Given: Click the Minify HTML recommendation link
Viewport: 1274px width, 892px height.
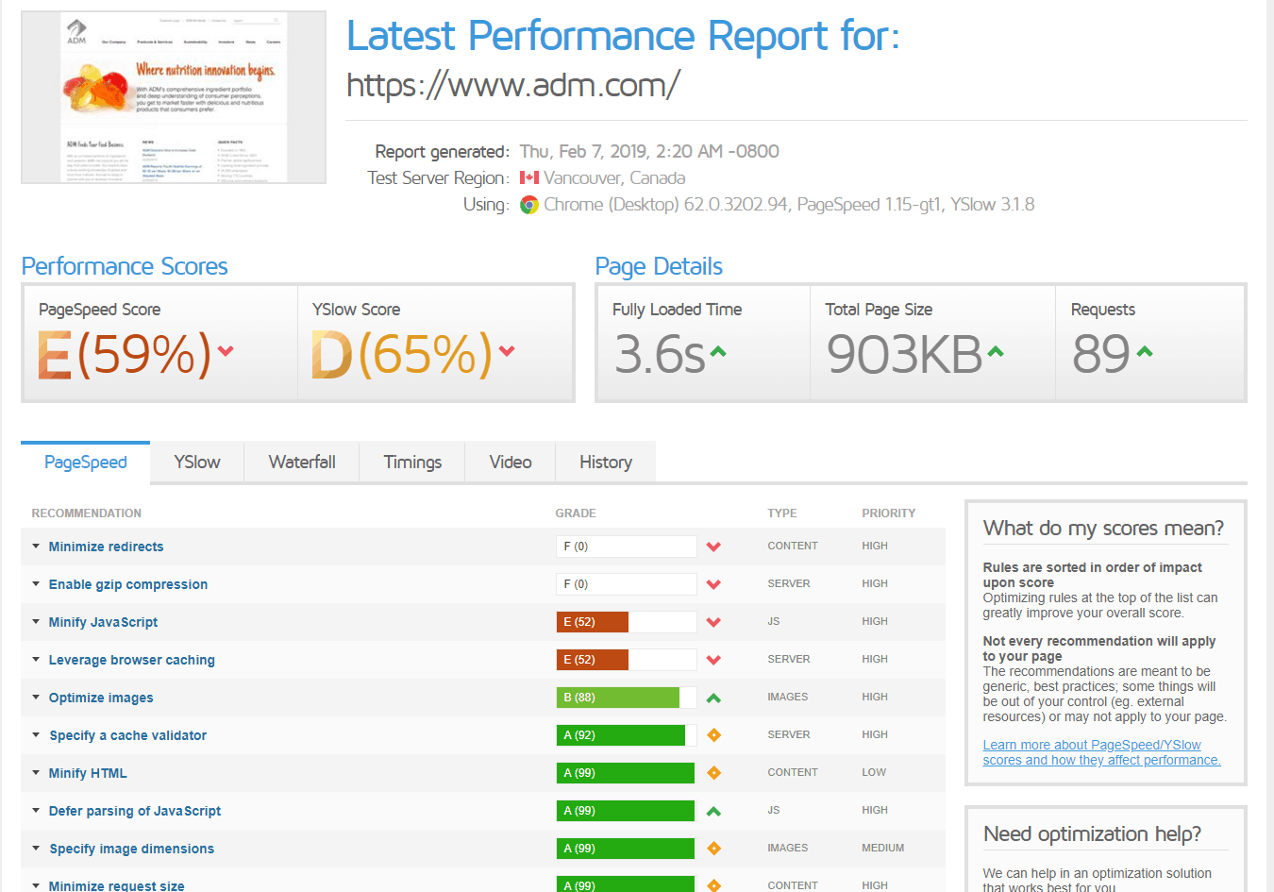Looking at the screenshot, I should pyautogui.click(x=88, y=773).
